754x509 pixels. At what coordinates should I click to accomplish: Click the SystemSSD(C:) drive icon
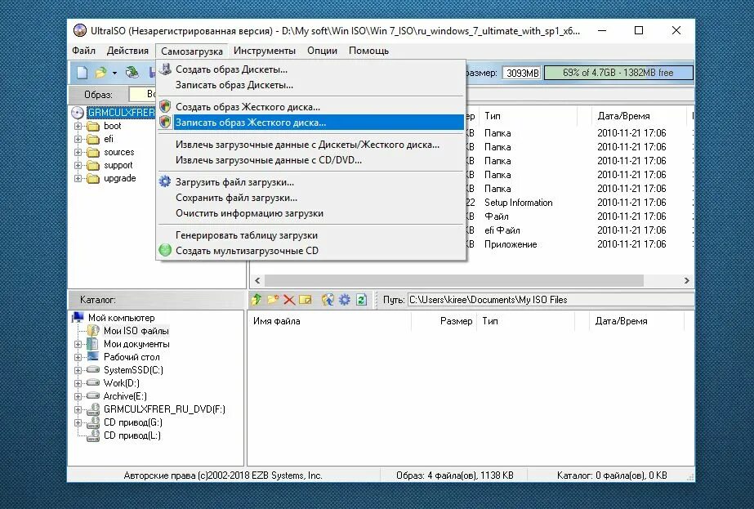93,370
